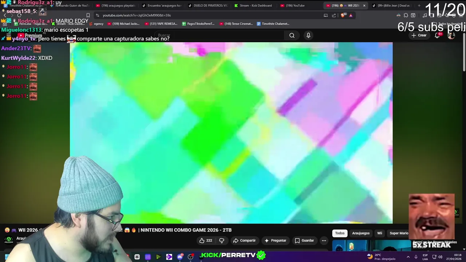Open the '(131) YAPE REMESA...' bookmark

coord(161,24)
